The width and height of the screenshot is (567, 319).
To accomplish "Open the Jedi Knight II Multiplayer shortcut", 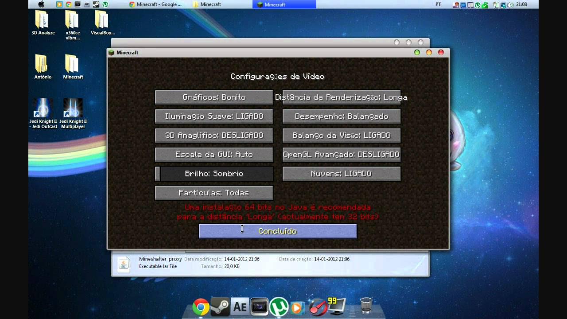I will 73,113.
